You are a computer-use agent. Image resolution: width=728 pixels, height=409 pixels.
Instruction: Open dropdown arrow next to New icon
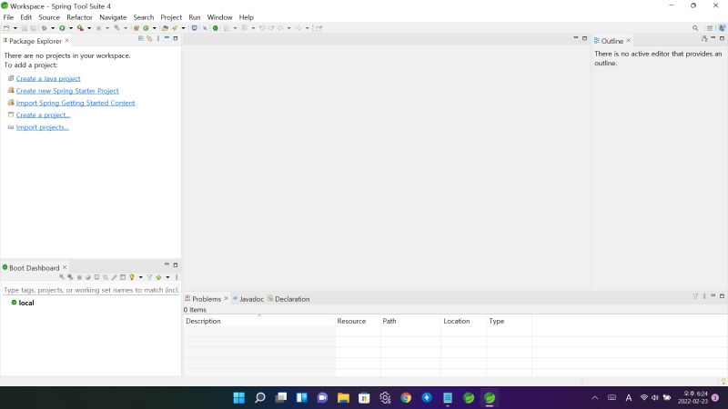click(x=15, y=28)
